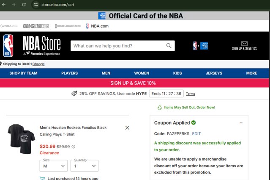Remove the Rockets T-Shirt with X icon
Viewport: 270px width, 180px height.
(x=127, y=127)
